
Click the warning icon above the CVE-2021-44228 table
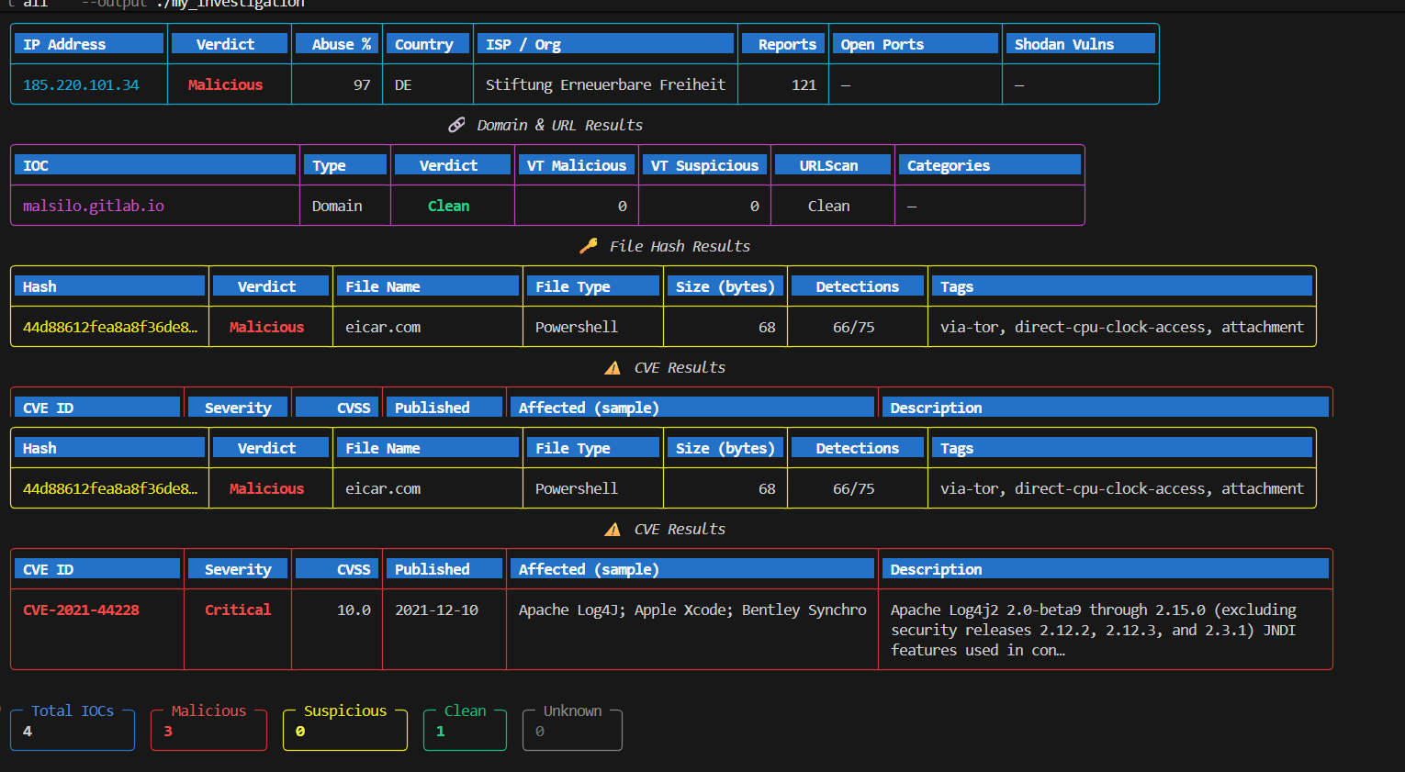(613, 530)
